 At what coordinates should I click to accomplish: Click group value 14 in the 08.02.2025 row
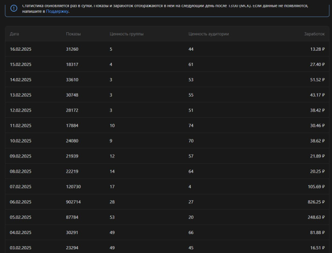[112, 172]
